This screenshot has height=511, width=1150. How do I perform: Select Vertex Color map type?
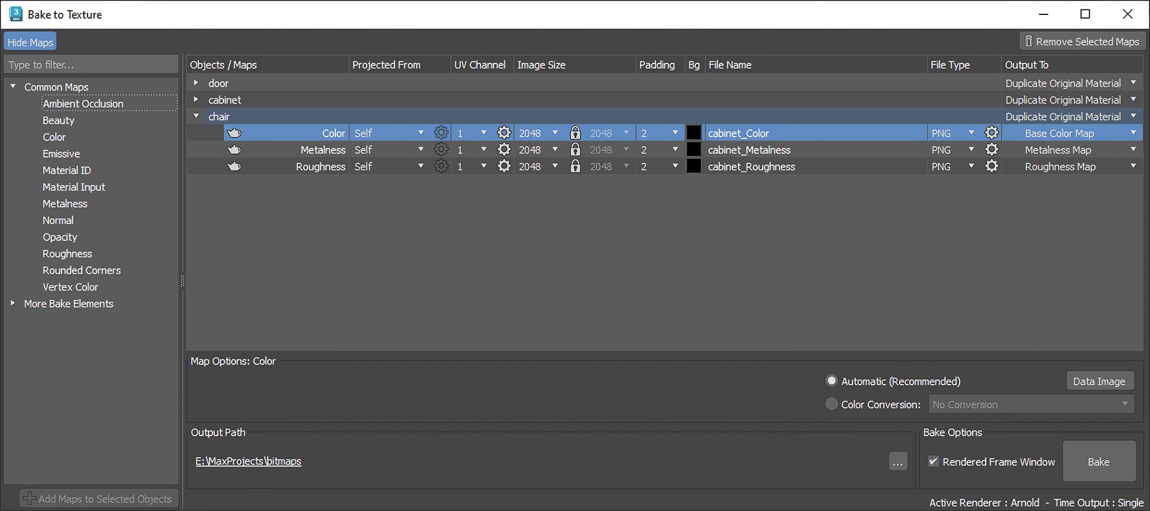pyautogui.click(x=70, y=288)
